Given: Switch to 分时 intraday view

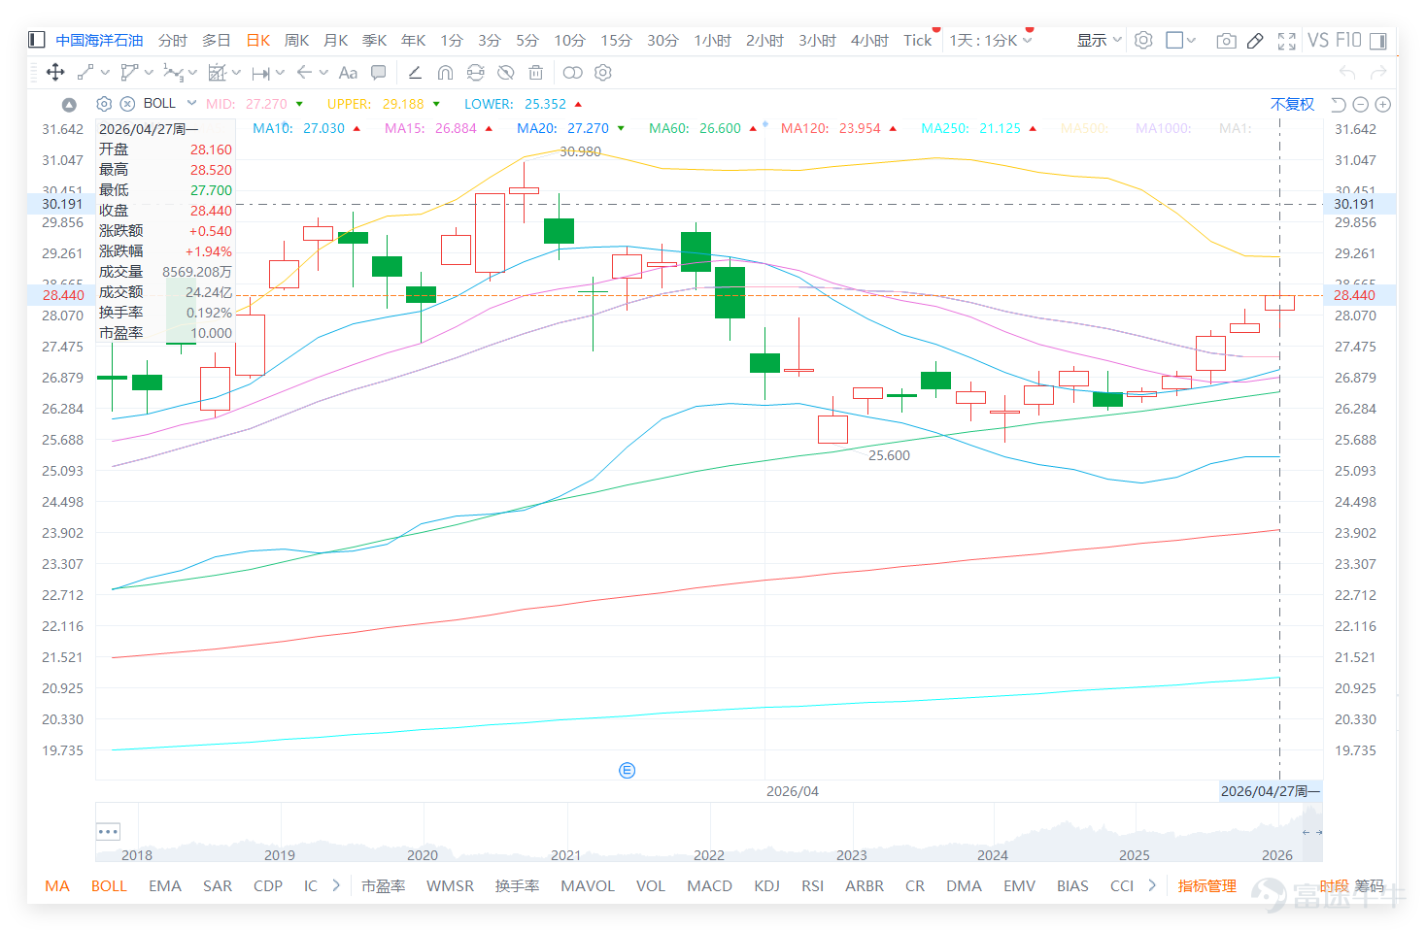Looking at the screenshot, I should click(172, 40).
